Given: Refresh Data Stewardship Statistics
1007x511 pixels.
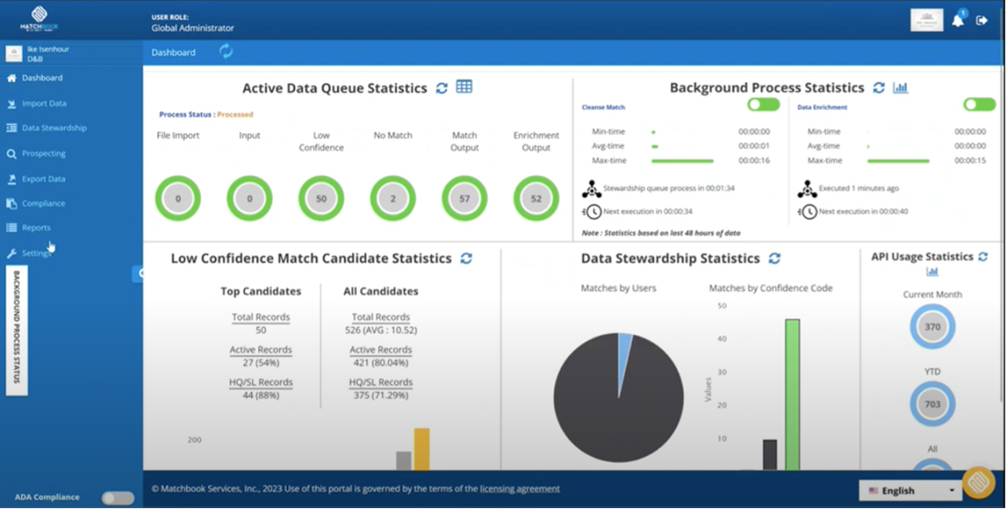Looking at the screenshot, I should 775,258.
